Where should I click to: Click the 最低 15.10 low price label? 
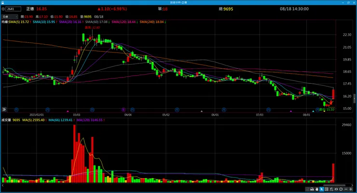point(327,109)
